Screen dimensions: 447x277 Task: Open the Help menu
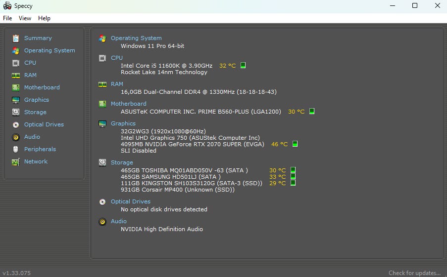tap(44, 18)
